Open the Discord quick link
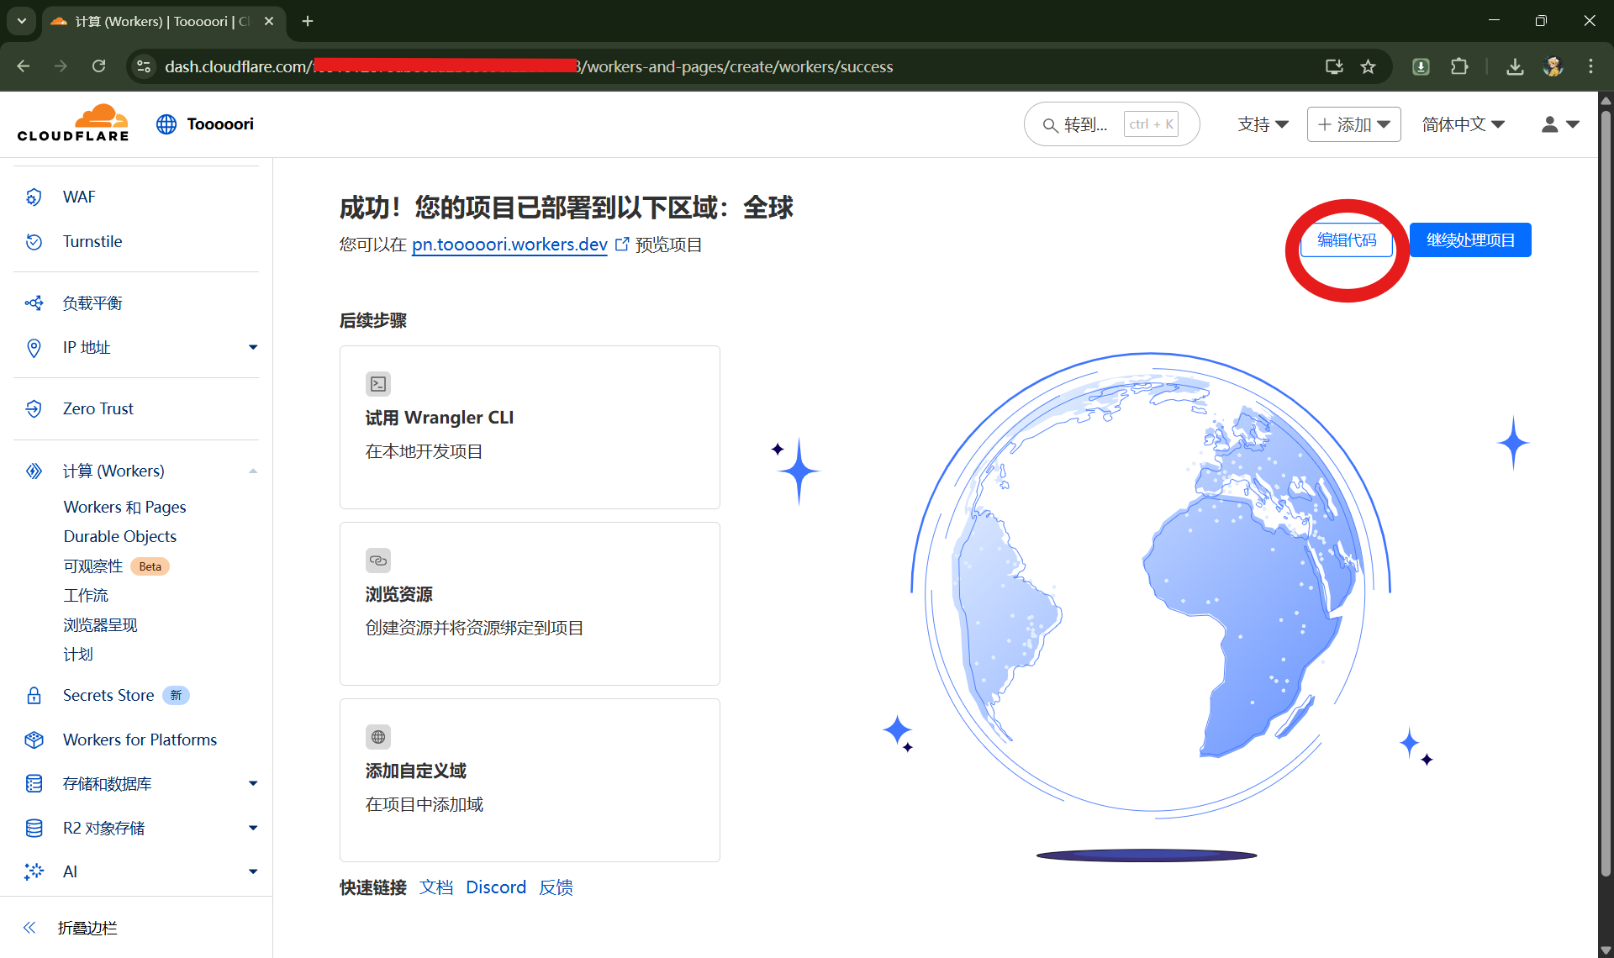Screen dimensions: 1614x958 [496, 887]
